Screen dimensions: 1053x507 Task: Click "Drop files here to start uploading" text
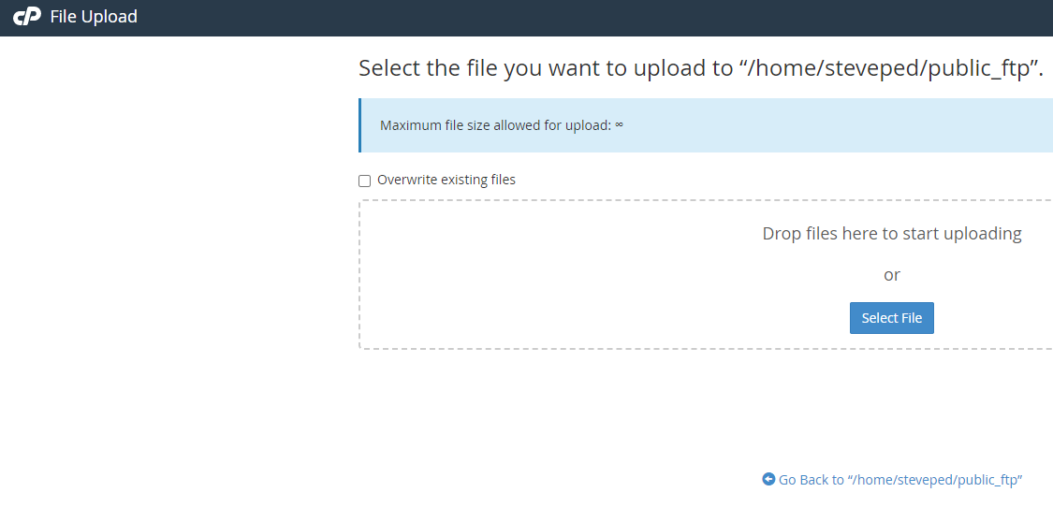[891, 233]
